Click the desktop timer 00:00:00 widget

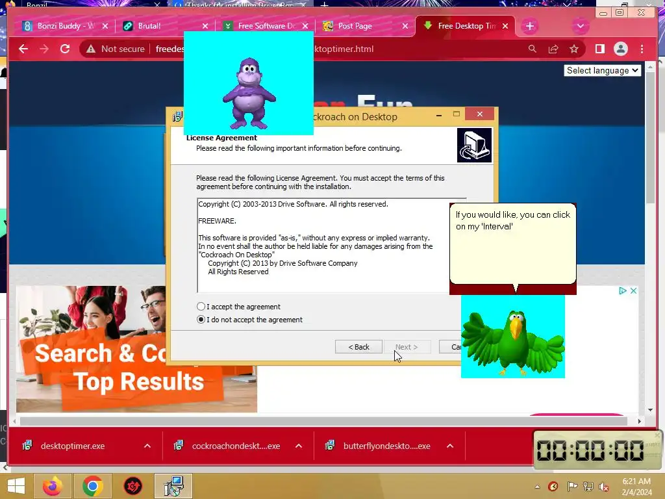click(597, 450)
